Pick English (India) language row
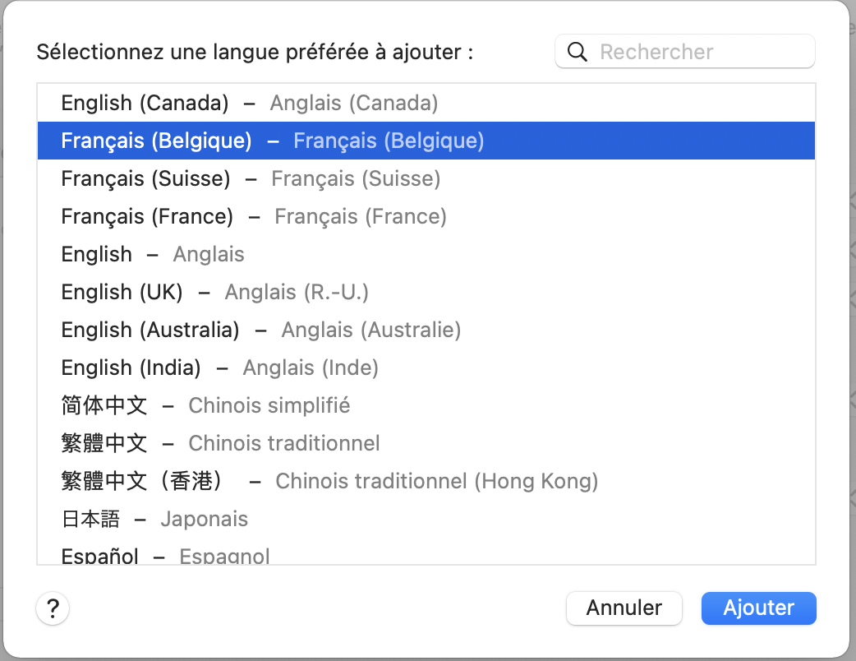The height and width of the screenshot is (661, 856). tap(219, 367)
